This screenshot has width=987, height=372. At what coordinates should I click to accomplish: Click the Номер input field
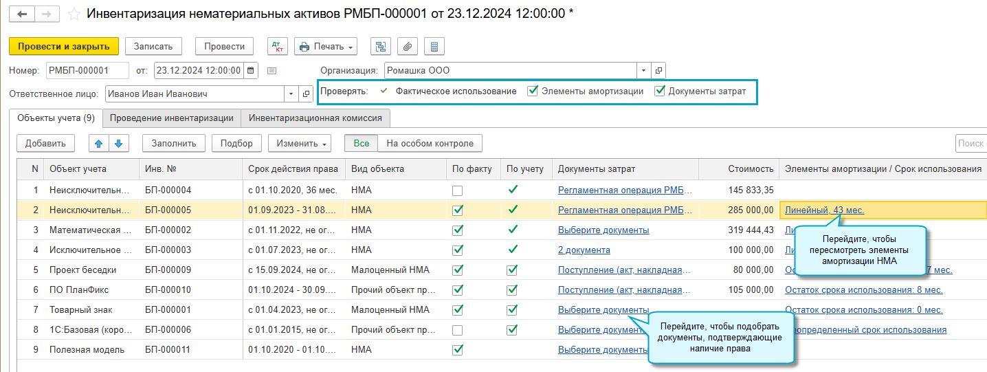pos(87,70)
